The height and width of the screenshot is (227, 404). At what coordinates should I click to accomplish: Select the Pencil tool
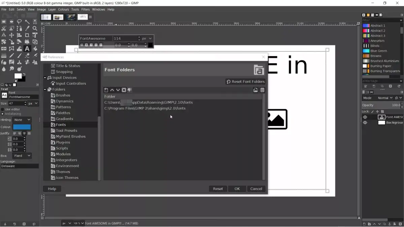[11, 55]
